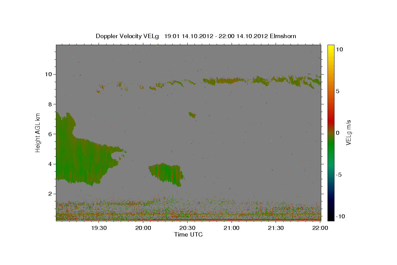Click the 'VELg m/s' colorbar label
This screenshot has width=397, height=265.
pos(348,132)
